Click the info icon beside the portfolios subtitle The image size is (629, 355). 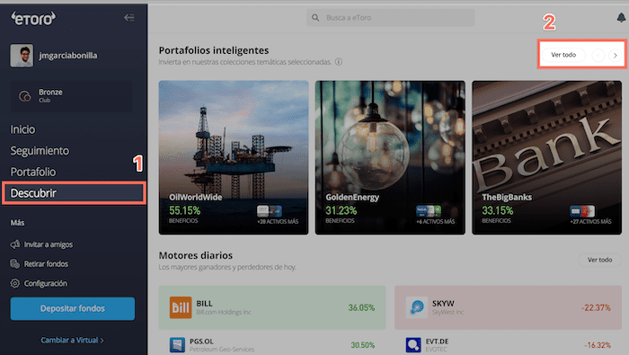click(339, 62)
